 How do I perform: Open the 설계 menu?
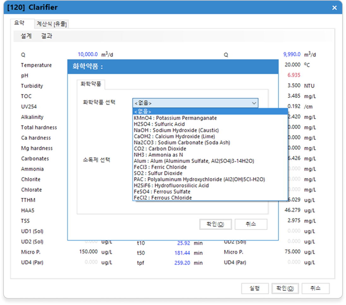[x=26, y=36]
